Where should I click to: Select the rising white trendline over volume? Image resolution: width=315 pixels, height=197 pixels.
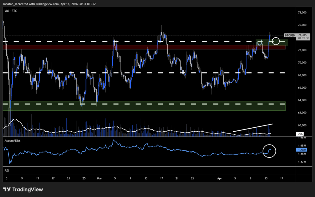[x=253, y=128]
